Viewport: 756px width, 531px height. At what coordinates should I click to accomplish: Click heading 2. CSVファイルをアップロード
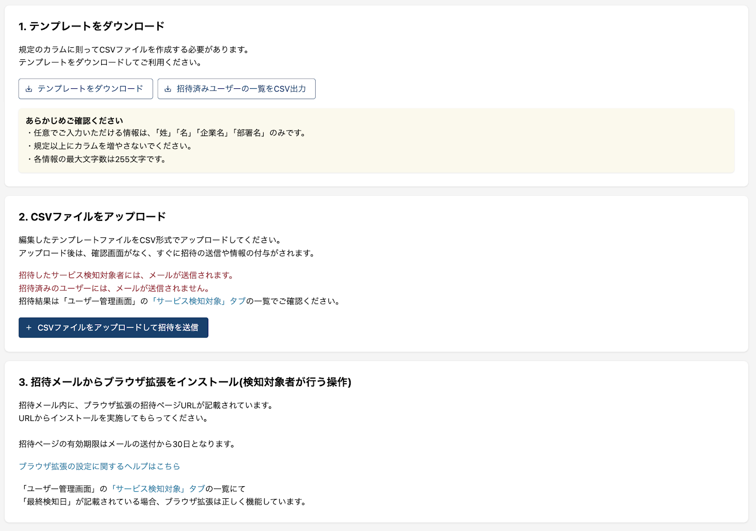pyautogui.click(x=92, y=217)
